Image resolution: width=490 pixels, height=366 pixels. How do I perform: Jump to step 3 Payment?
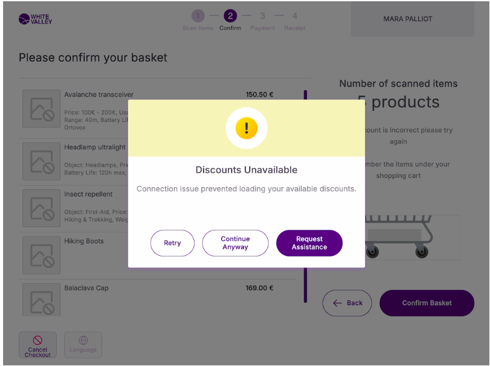[262, 16]
